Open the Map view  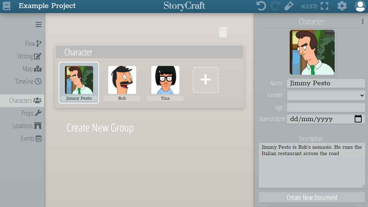32,69
